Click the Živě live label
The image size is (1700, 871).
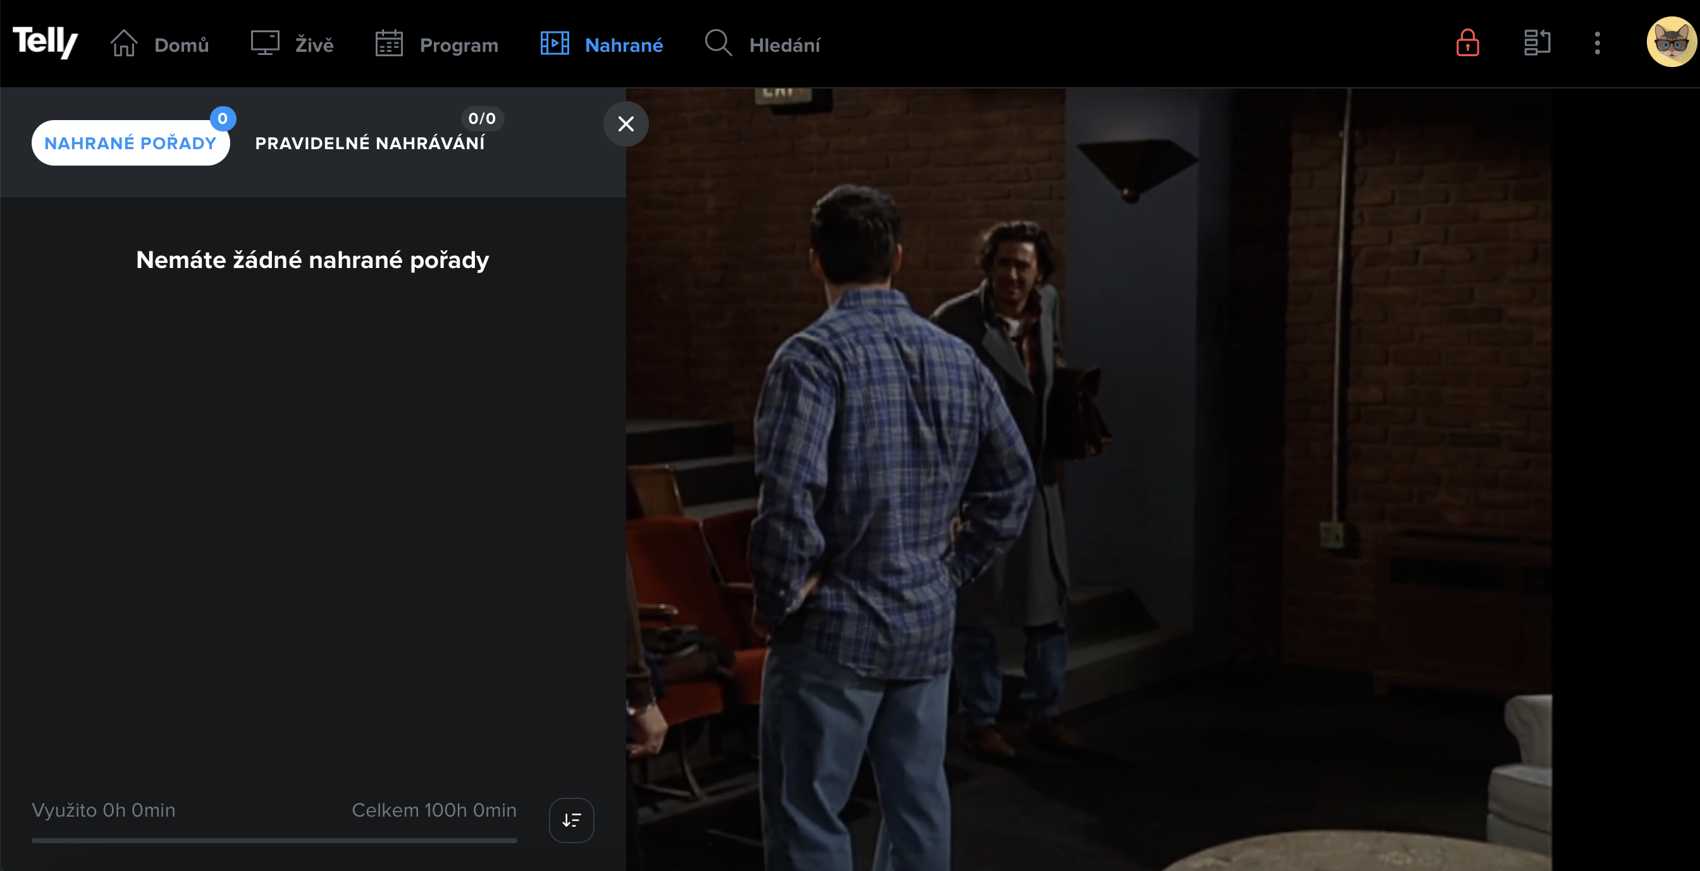(314, 44)
